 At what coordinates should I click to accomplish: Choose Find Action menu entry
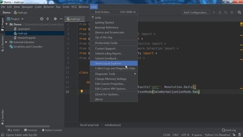114,12
